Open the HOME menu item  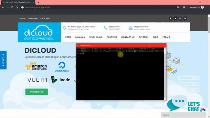(68, 37)
